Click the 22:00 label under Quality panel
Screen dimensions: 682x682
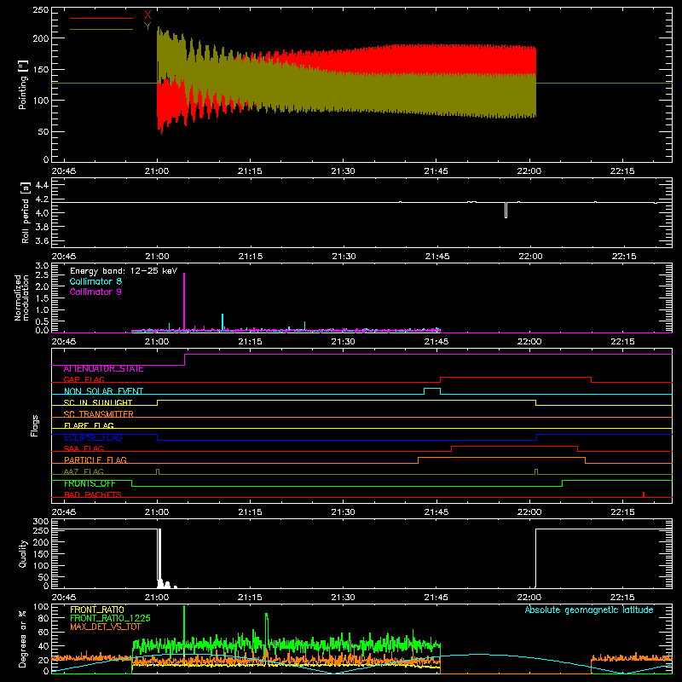(x=529, y=598)
